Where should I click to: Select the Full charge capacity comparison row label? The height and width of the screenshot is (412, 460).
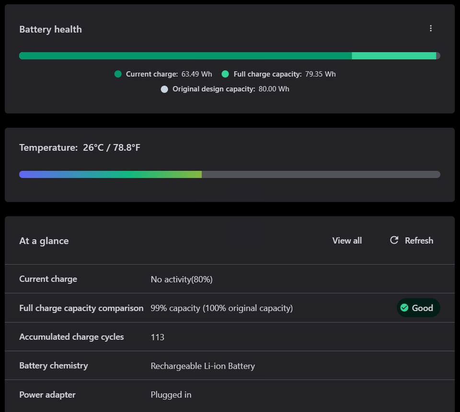coord(81,308)
